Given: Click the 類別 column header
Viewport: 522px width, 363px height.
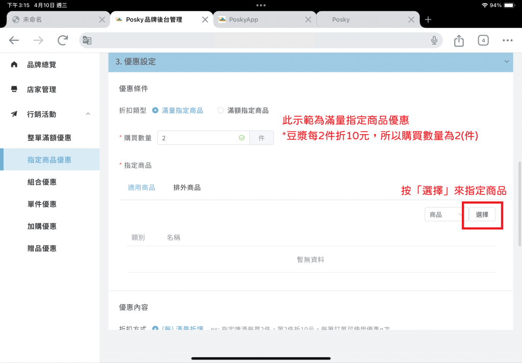Looking at the screenshot, I should pyautogui.click(x=138, y=238).
